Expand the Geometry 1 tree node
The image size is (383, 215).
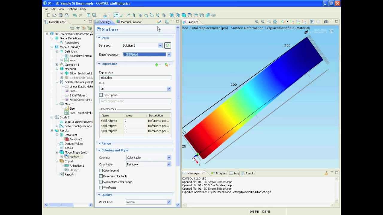(x=57, y=64)
